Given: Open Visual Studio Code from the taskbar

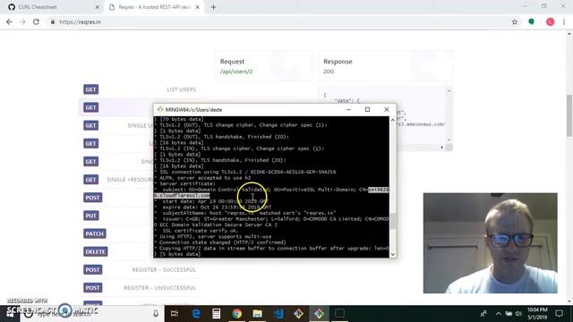Looking at the screenshot, I should tap(278, 314).
